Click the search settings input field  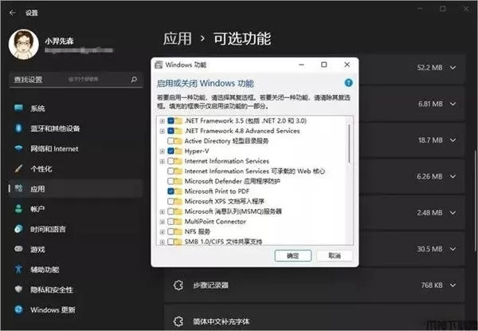76,80
